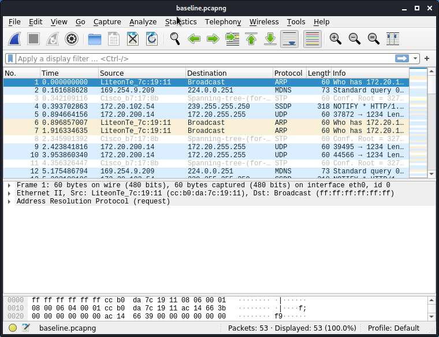
Task: Open the Edit menu
Action: tap(36, 22)
